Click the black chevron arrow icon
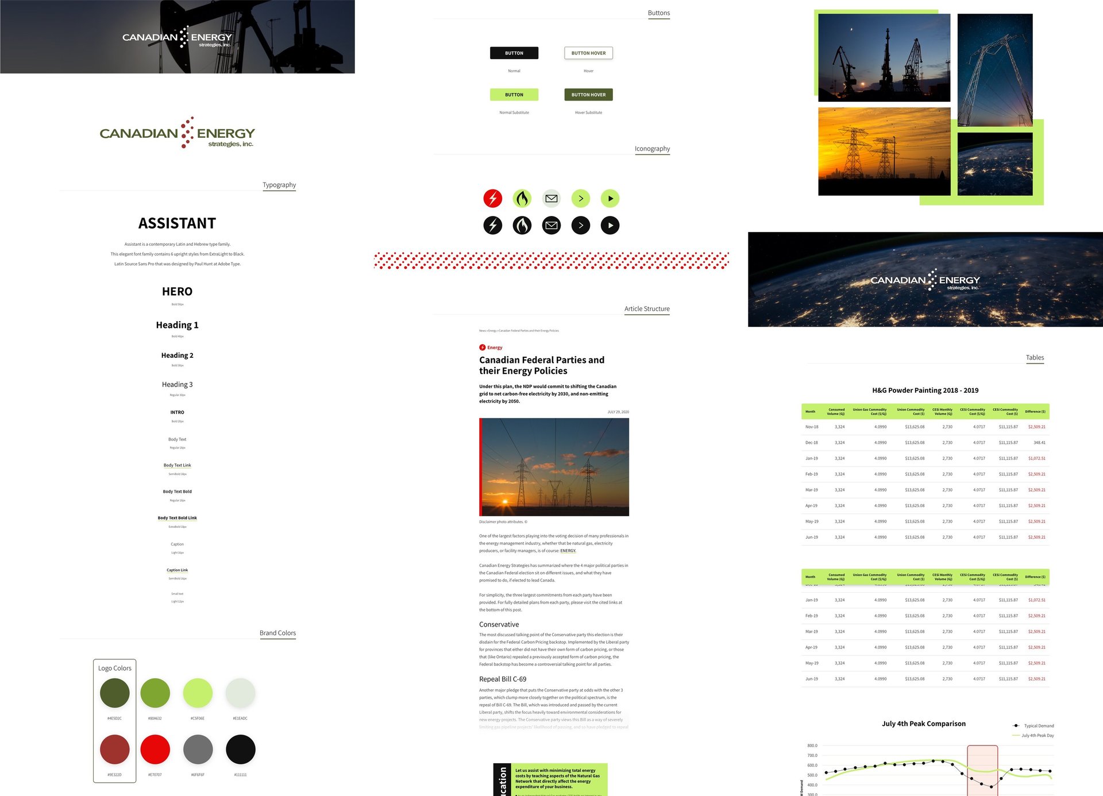The width and height of the screenshot is (1103, 796). [x=581, y=225]
